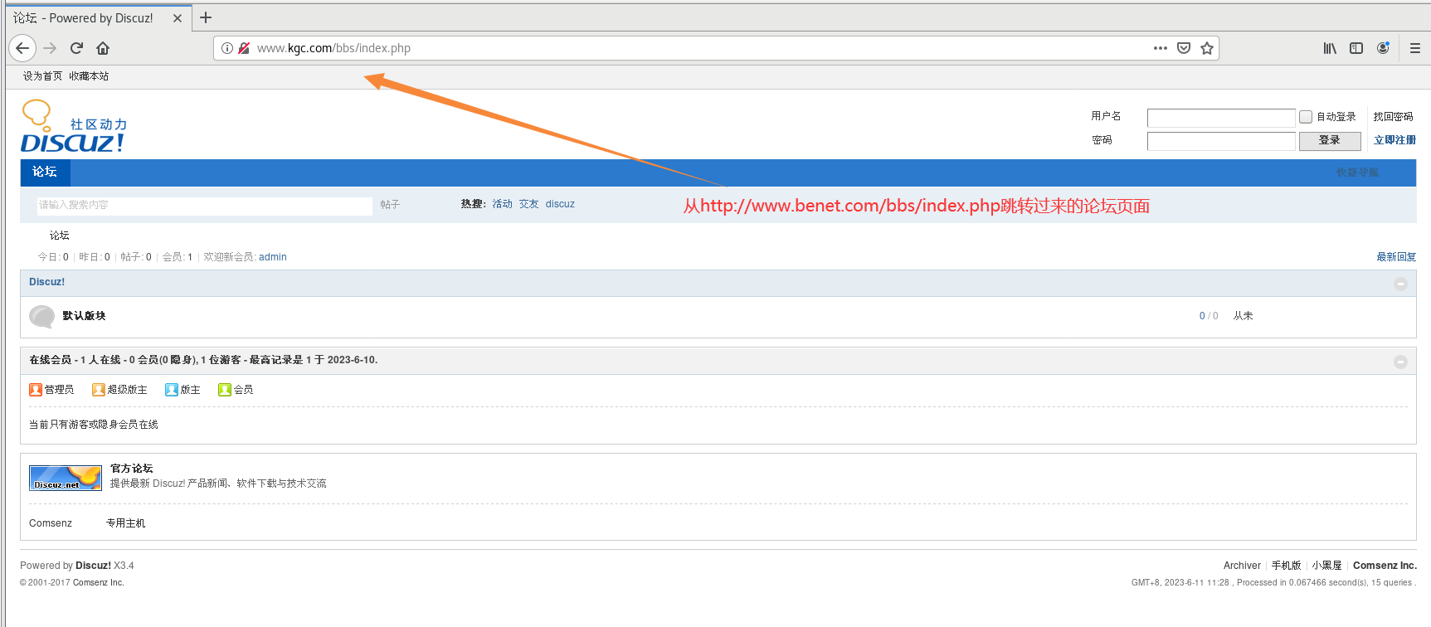The image size is (1431, 627).
Task: Click the 当前只有游客或隐身会员在线 text
Action: pos(94,425)
